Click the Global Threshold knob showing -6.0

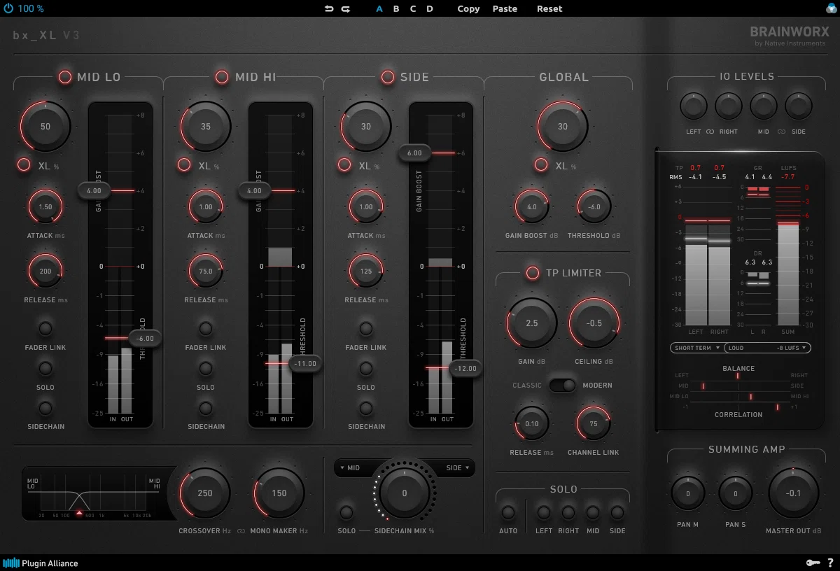[x=594, y=207]
